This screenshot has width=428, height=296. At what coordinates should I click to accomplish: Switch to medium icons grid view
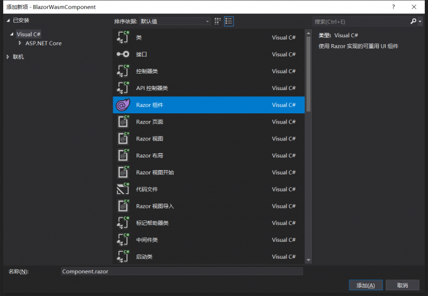coord(218,21)
